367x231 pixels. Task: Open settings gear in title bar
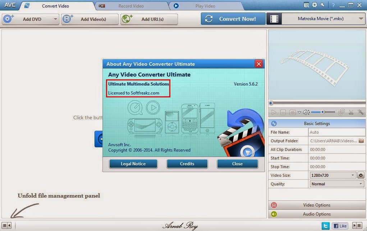315,5
